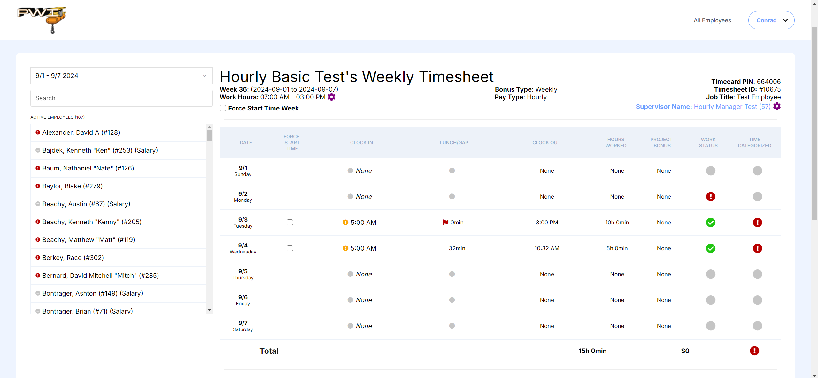Click the red lunch flag on 9/3

coord(445,222)
